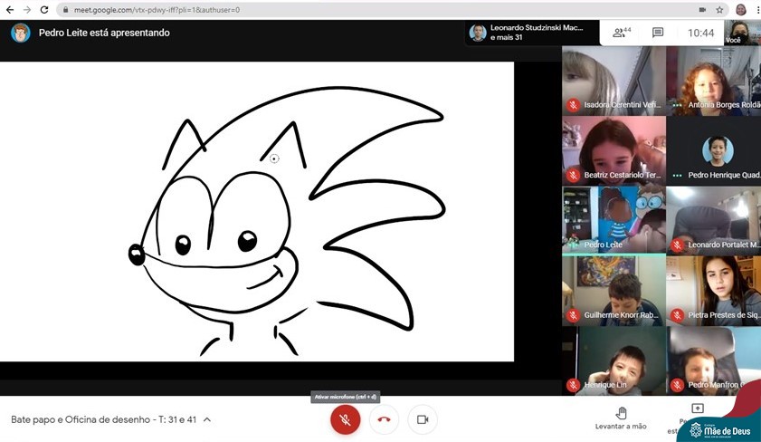
Task: Click the meeting title Bate papo e Oficina
Action: tap(103, 420)
